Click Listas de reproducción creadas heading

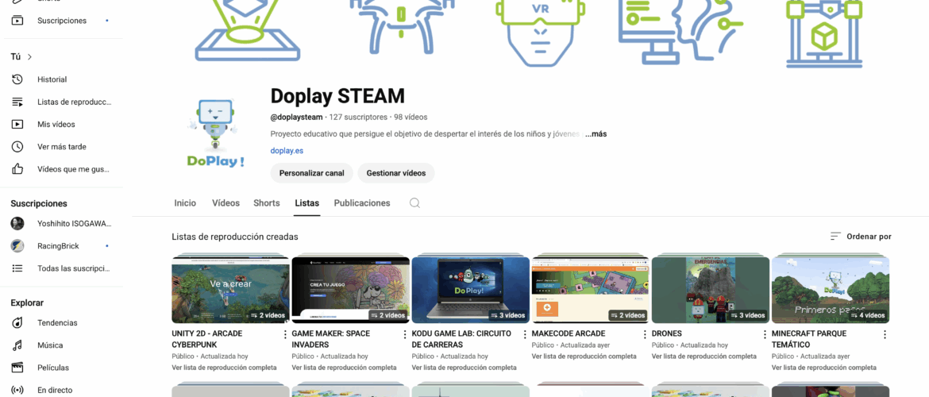point(235,237)
